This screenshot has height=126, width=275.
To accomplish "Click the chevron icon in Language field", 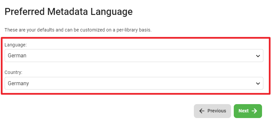I will [x=258, y=56].
